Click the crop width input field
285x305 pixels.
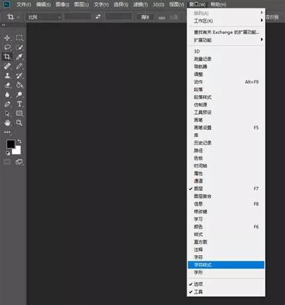pyautogui.click(x=78, y=17)
